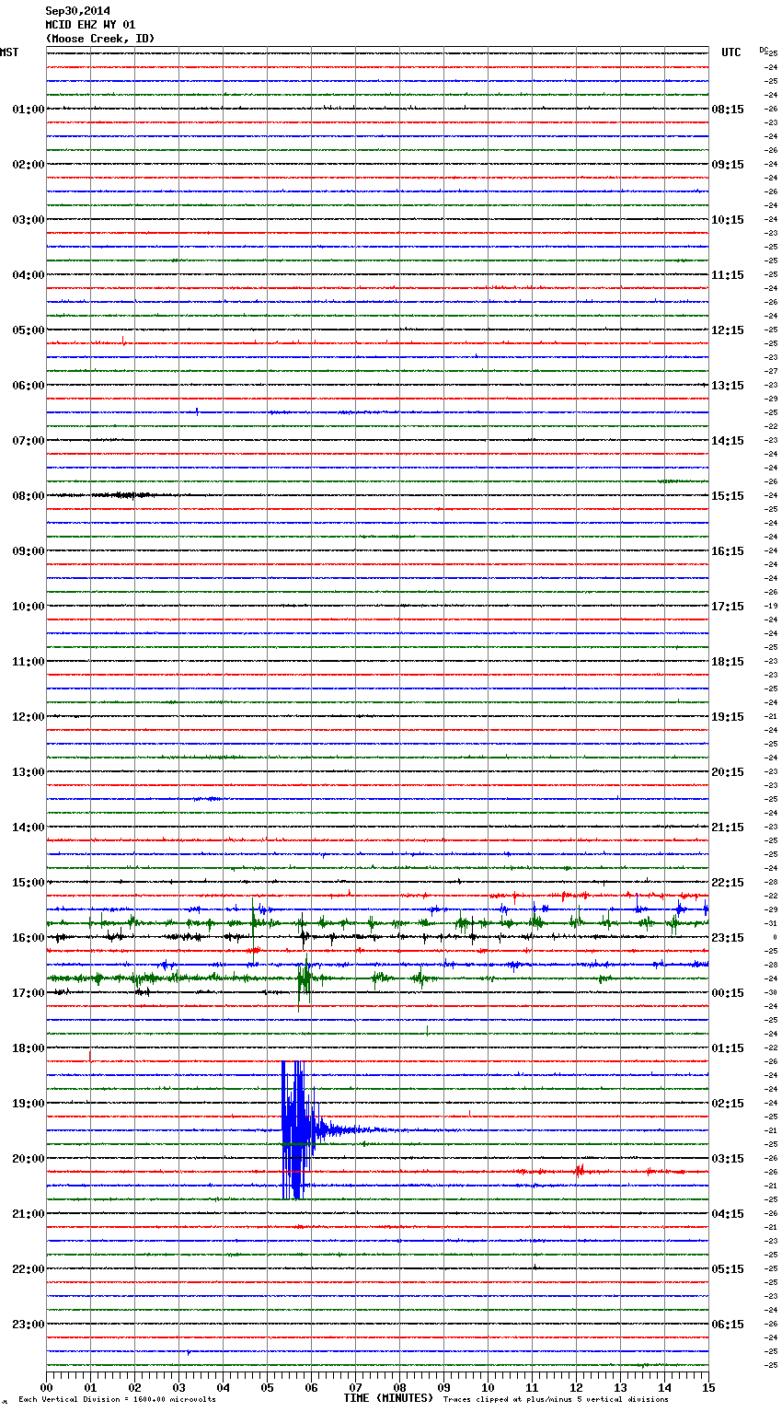This screenshot has height=1412, width=782.
Task: Click the TIME (MINUTES) axis title
Action: (x=388, y=1398)
